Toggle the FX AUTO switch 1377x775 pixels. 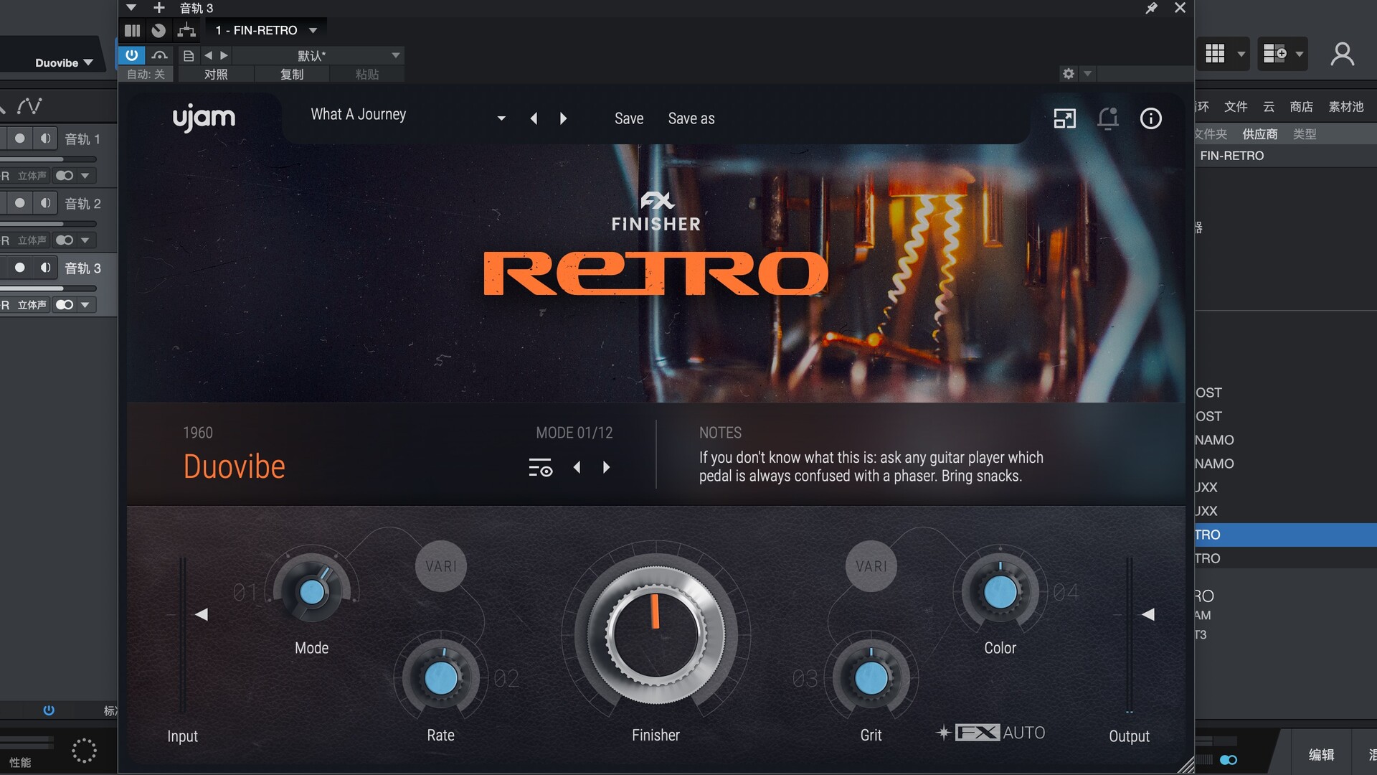(991, 733)
